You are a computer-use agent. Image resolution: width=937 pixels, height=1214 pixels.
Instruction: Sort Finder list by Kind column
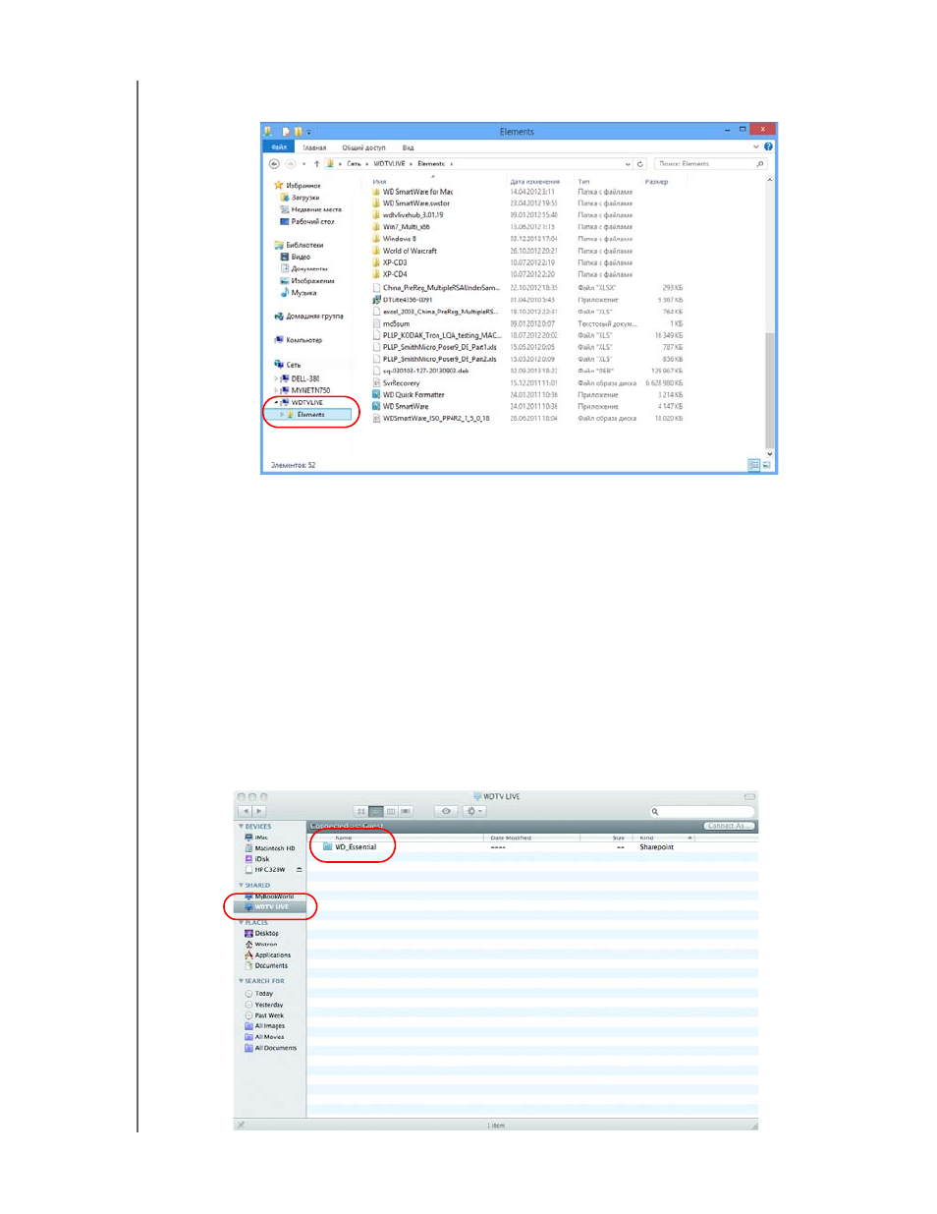pyautogui.click(x=662, y=838)
